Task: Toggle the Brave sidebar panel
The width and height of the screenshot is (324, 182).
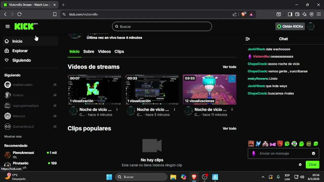Action: point(290,14)
